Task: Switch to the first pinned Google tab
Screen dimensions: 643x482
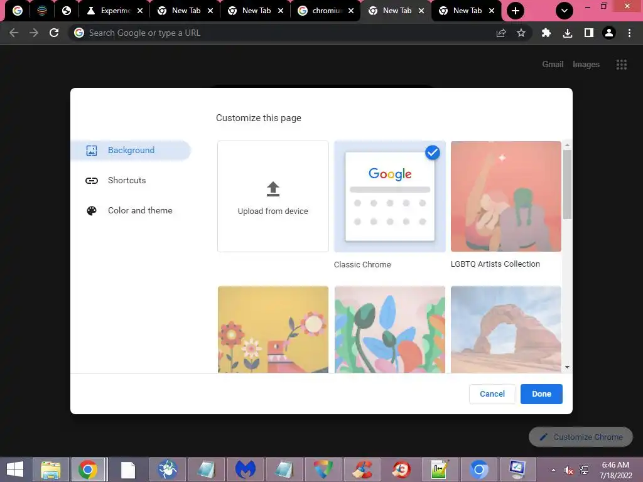Action: click(17, 11)
